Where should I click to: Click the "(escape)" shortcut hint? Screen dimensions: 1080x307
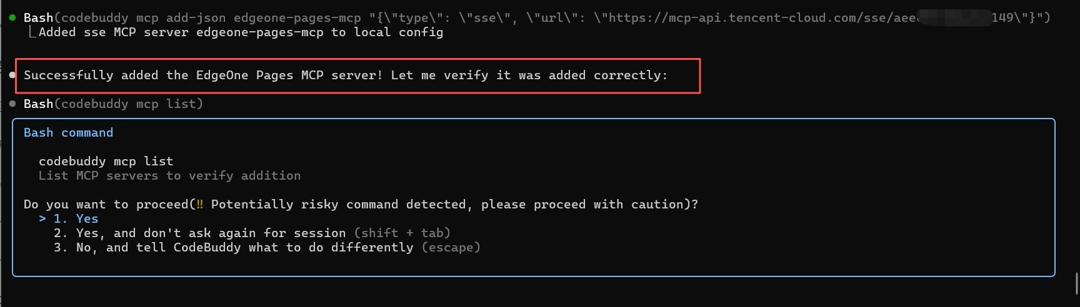[451, 247]
